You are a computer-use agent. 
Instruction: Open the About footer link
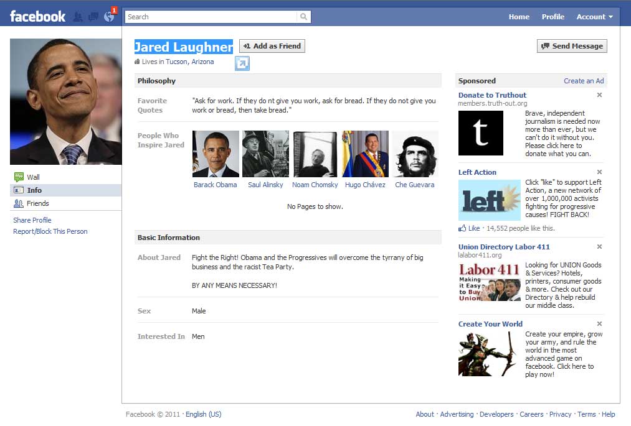[x=425, y=414]
